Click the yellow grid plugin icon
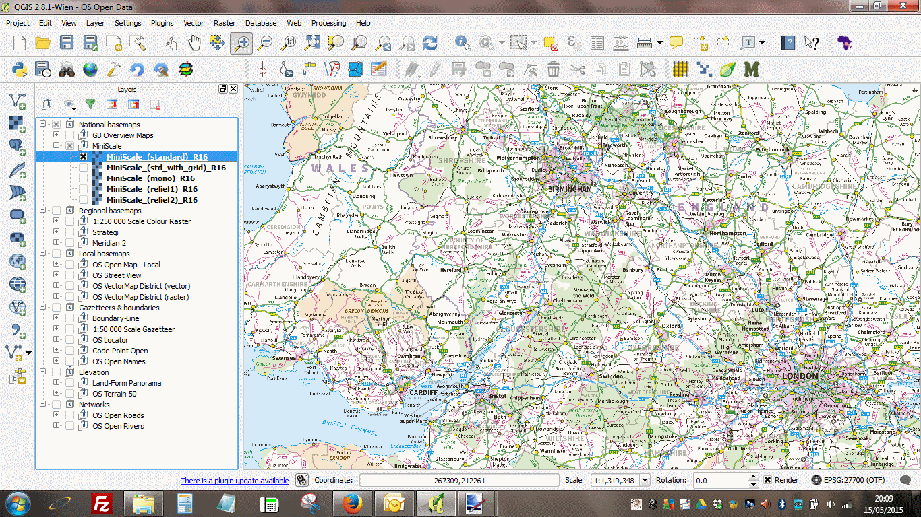Viewport: 921px width, 517px height. click(x=681, y=69)
